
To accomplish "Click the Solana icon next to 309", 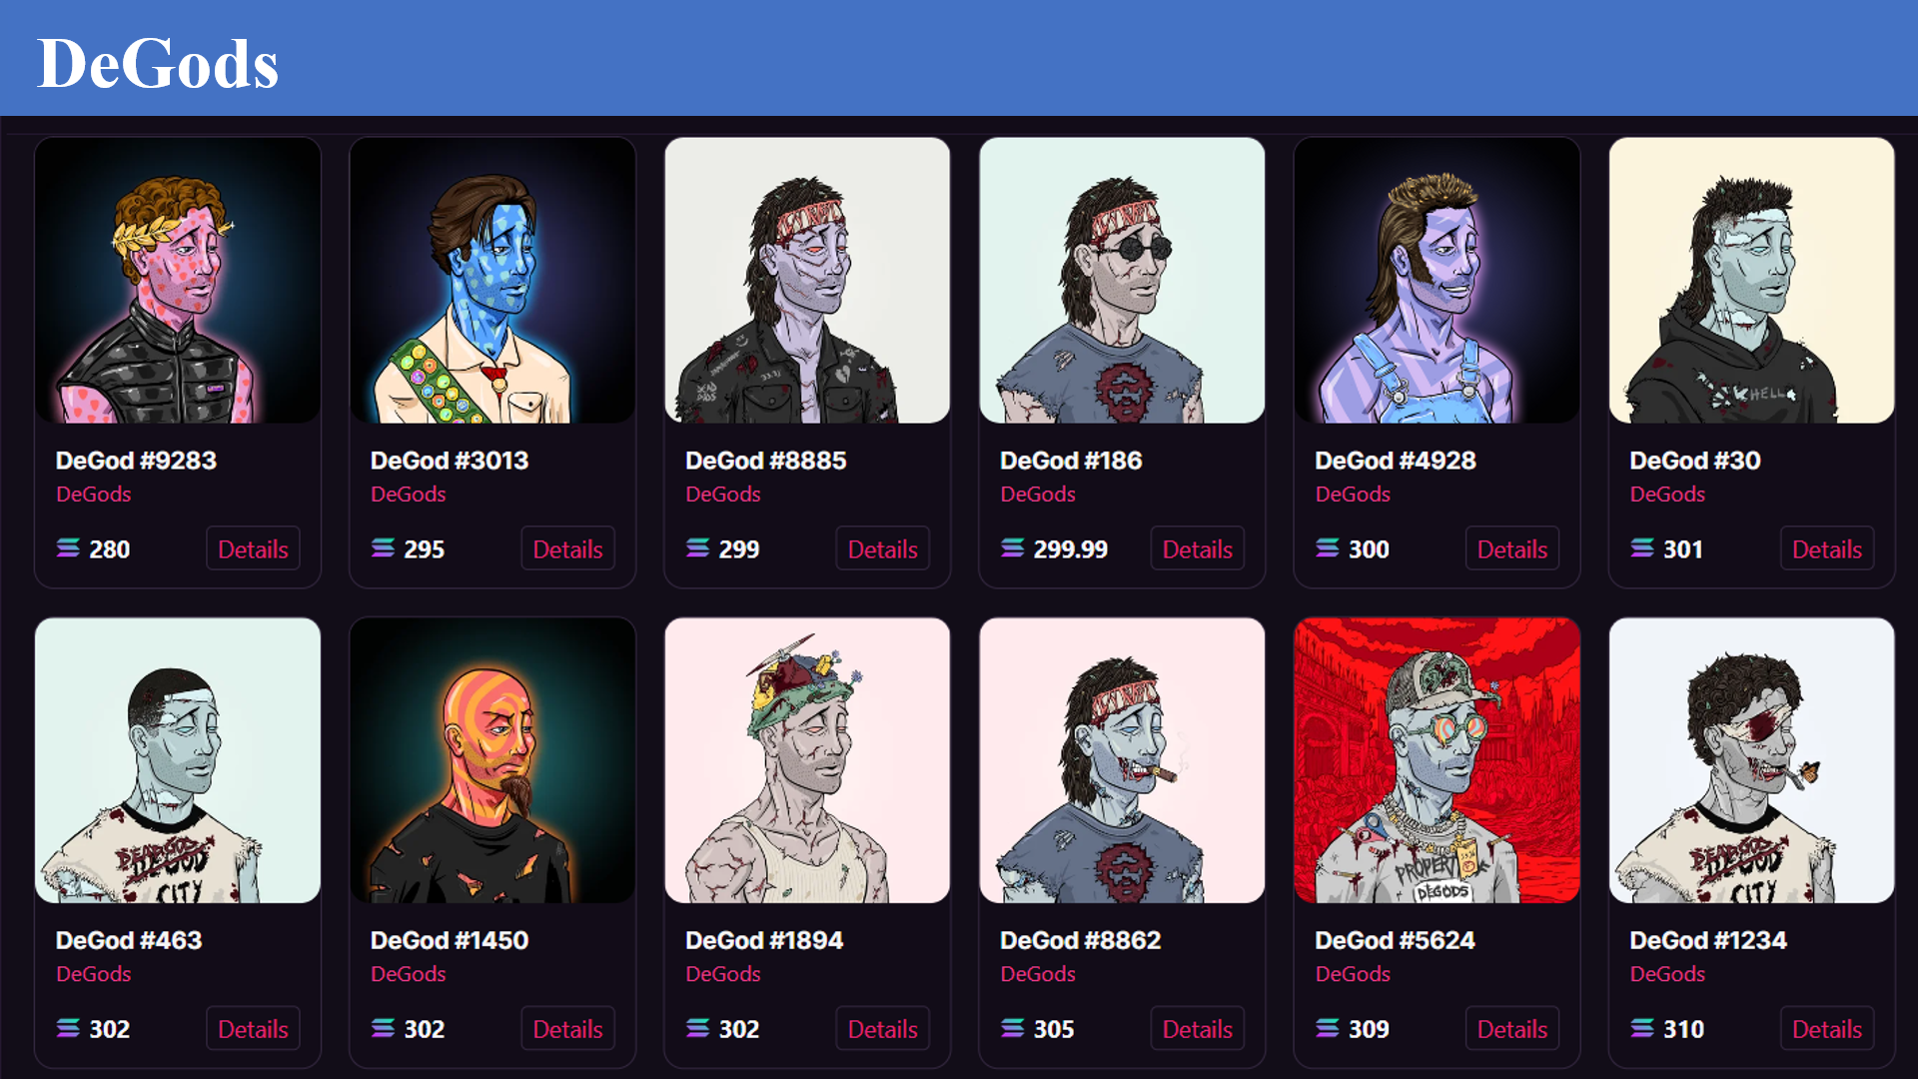I will [x=1327, y=1028].
